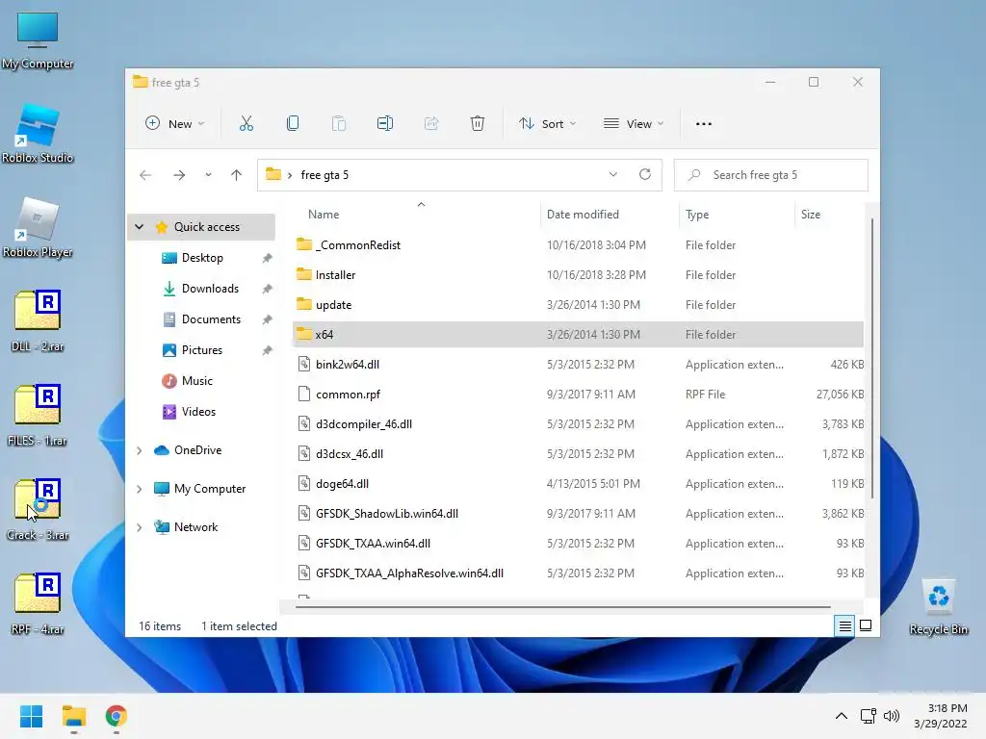986x739 pixels.
Task: Expand the Network tree node
Action: (x=140, y=527)
